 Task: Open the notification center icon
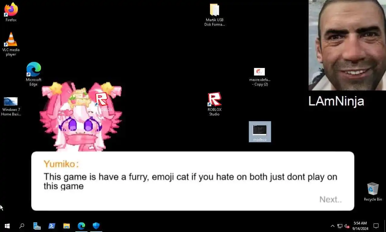click(376, 226)
